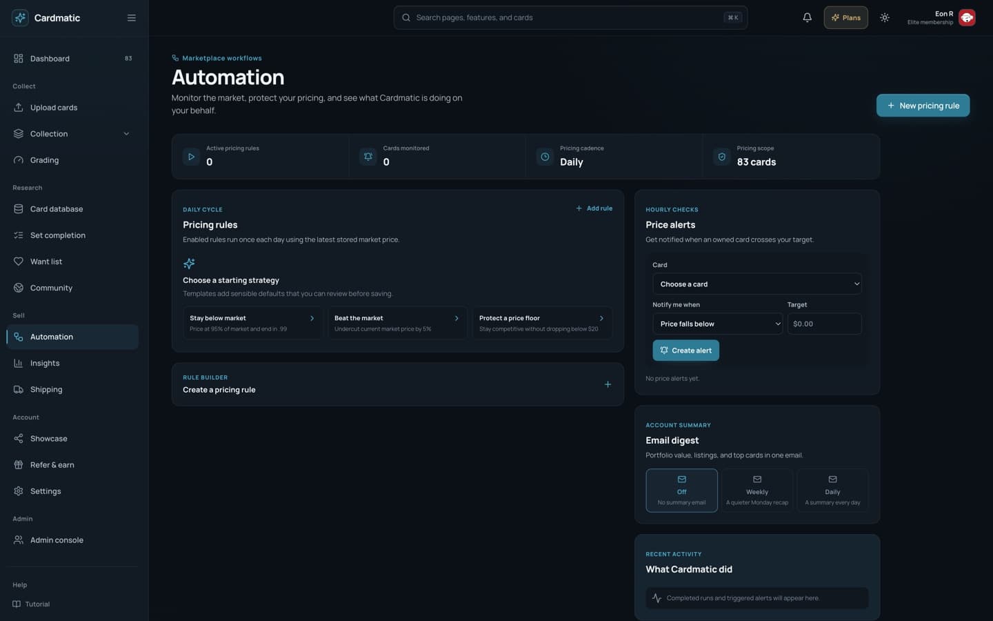Click the Card database icon in sidebar

[19, 209]
